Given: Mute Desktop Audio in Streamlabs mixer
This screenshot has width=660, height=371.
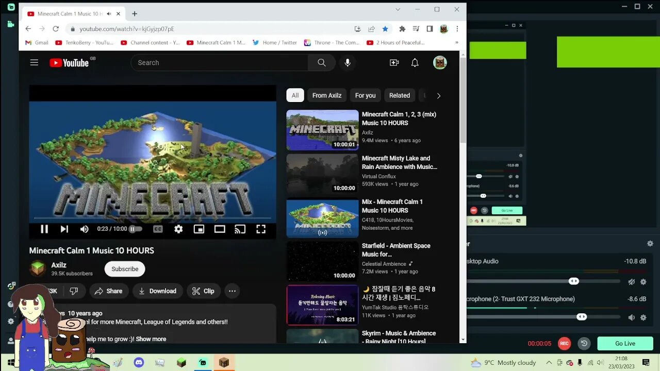Looking at the screenshot, I should coord(632,282).
